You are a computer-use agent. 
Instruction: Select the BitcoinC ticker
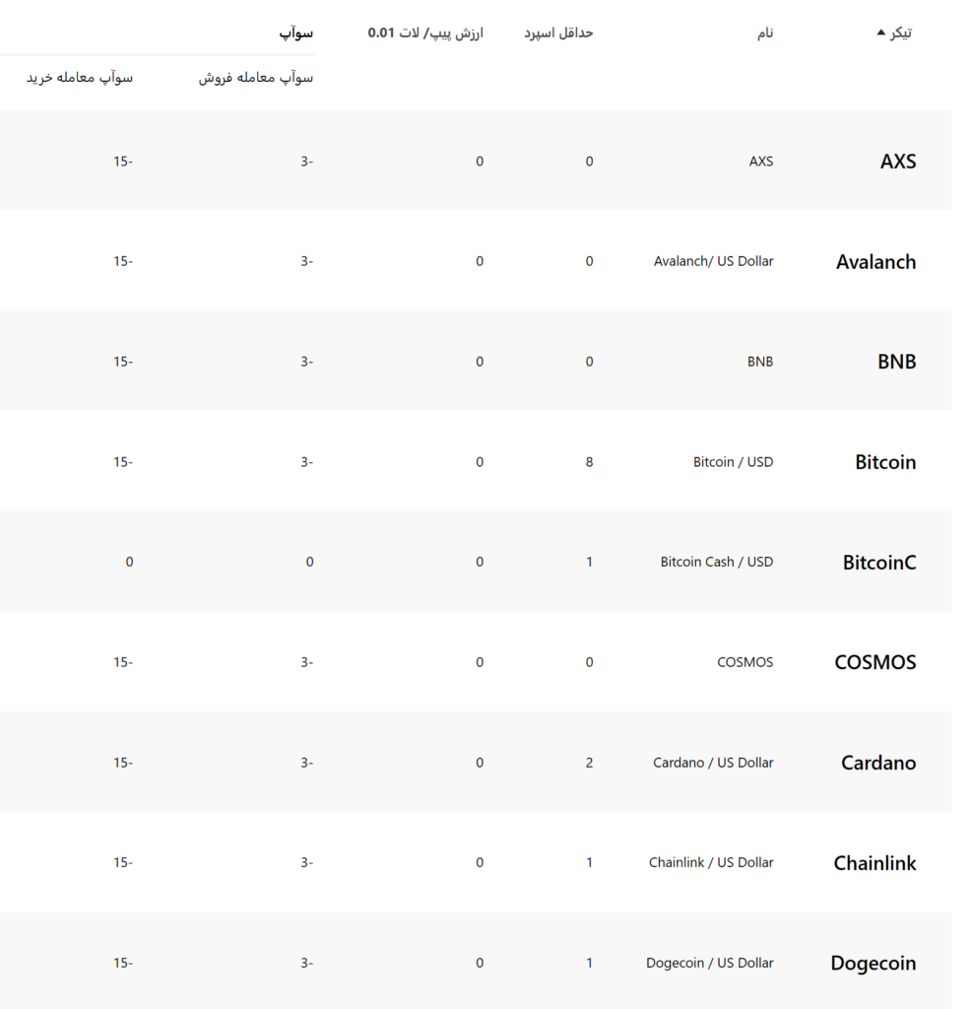(879, 563)
